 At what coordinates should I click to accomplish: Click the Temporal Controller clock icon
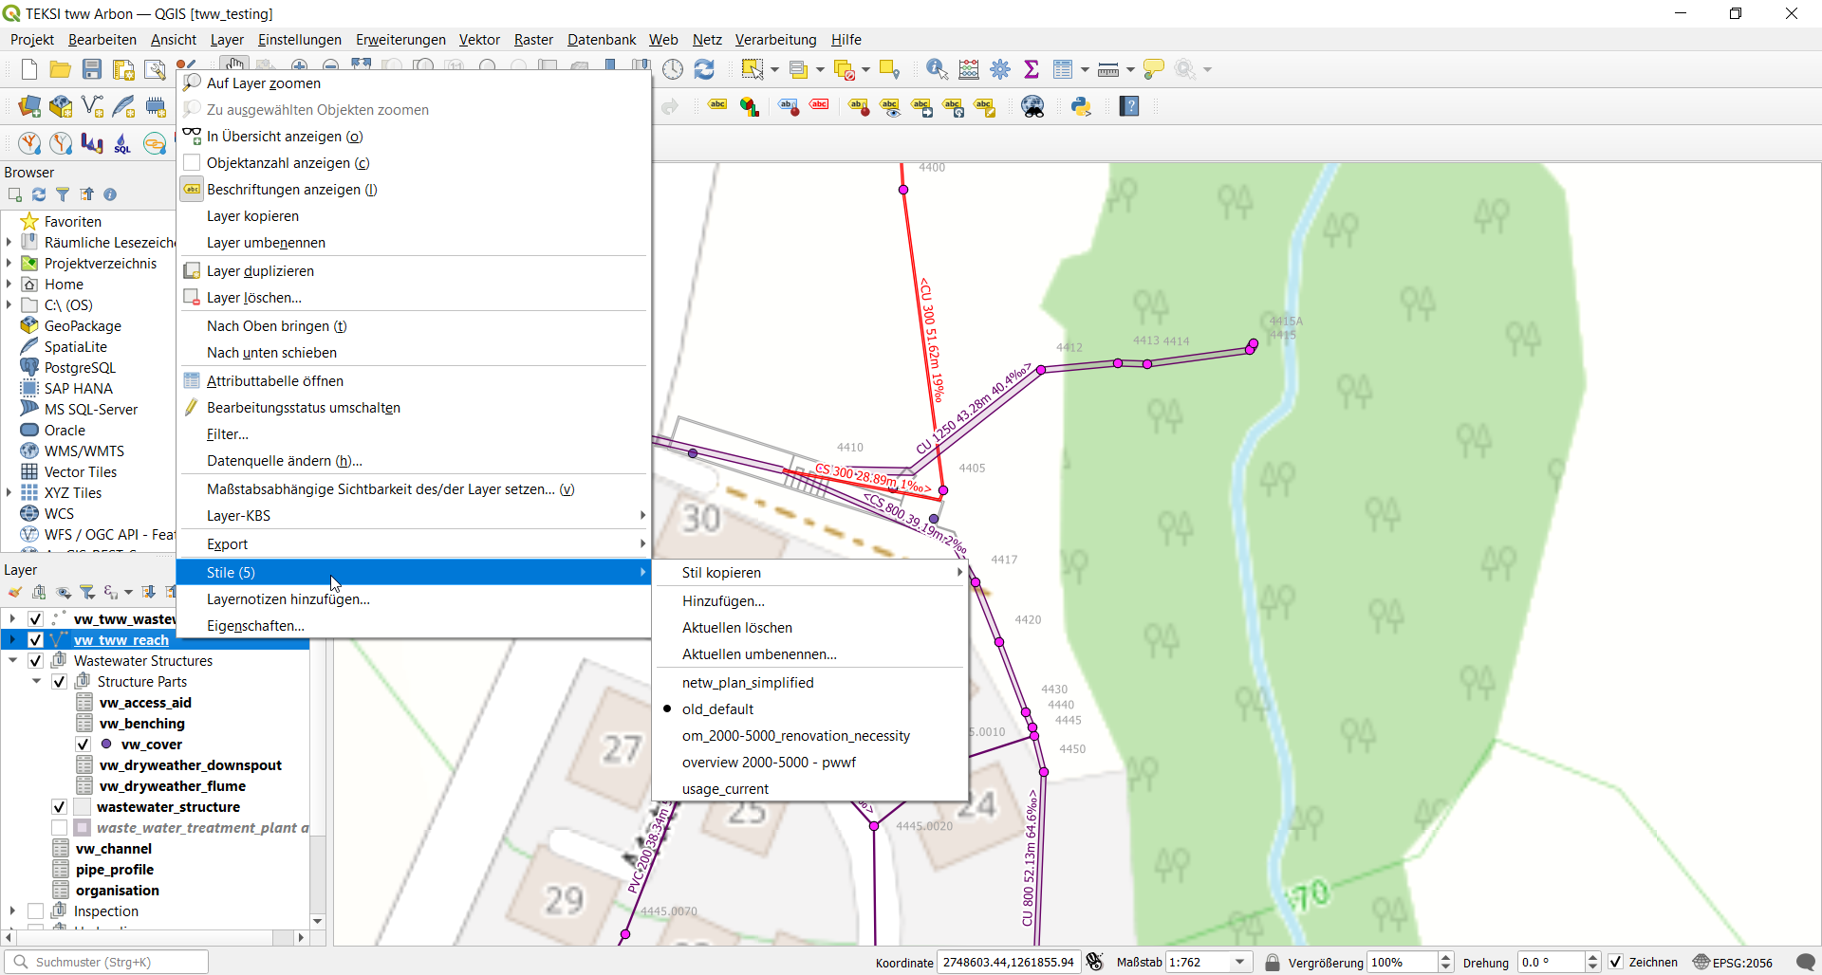[673, 69]
